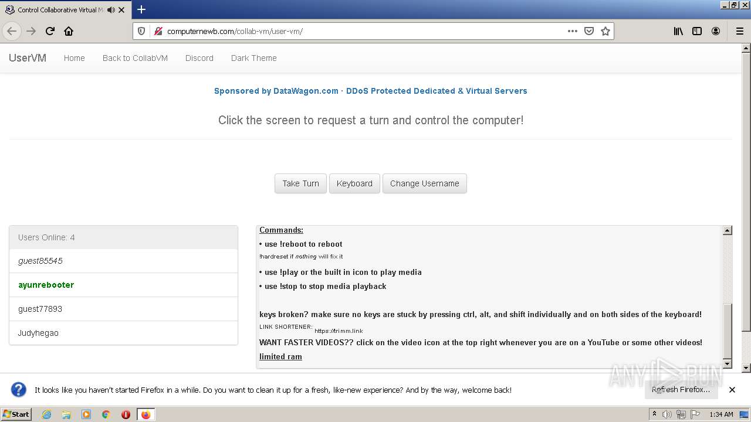Open Windows Media Player taskbar icon
Screen dimensions: 751x422
point(86,414)
